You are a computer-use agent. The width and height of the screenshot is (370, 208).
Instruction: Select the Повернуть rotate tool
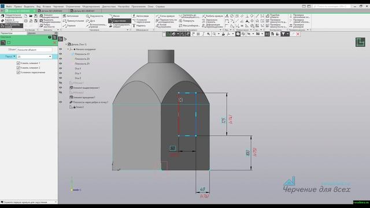pos(187,21)
